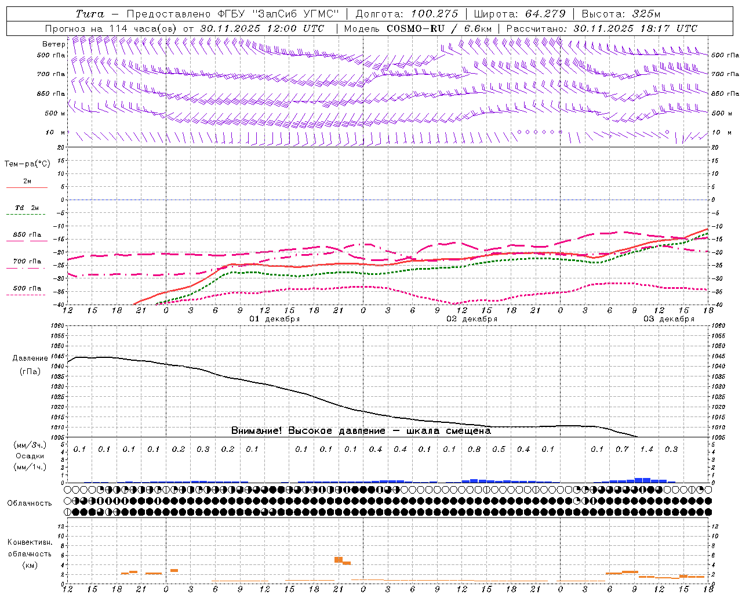
Task: Select the precipitation value "0.8"
Action: pos(474,449)
